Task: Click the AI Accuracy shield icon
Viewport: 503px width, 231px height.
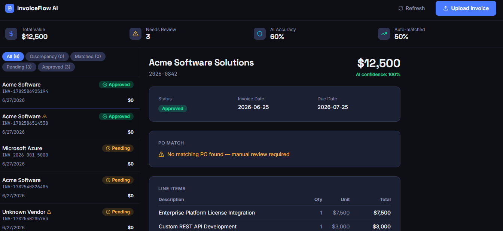Action: 260,33
